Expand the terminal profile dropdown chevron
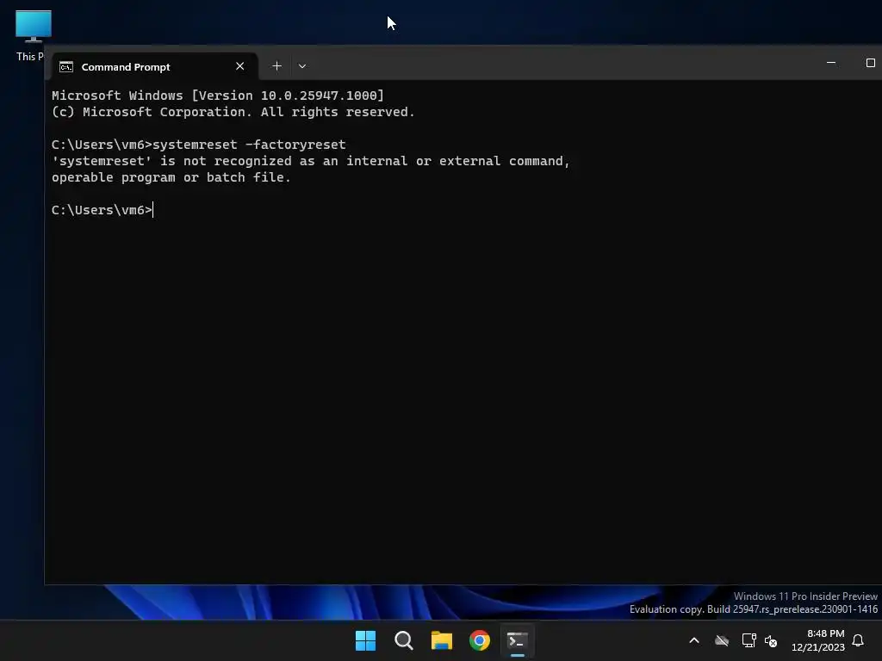This screenshot has width=882, height=661. 302,65
